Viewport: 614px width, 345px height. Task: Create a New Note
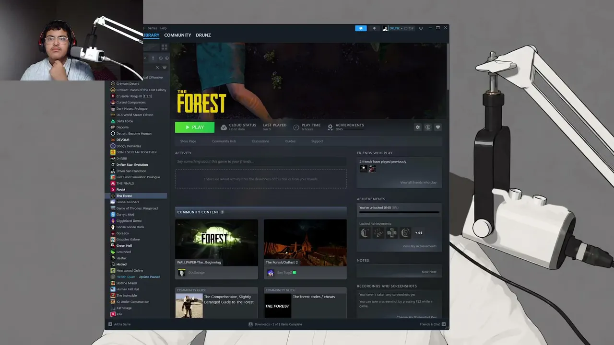[x=429, y=272]
